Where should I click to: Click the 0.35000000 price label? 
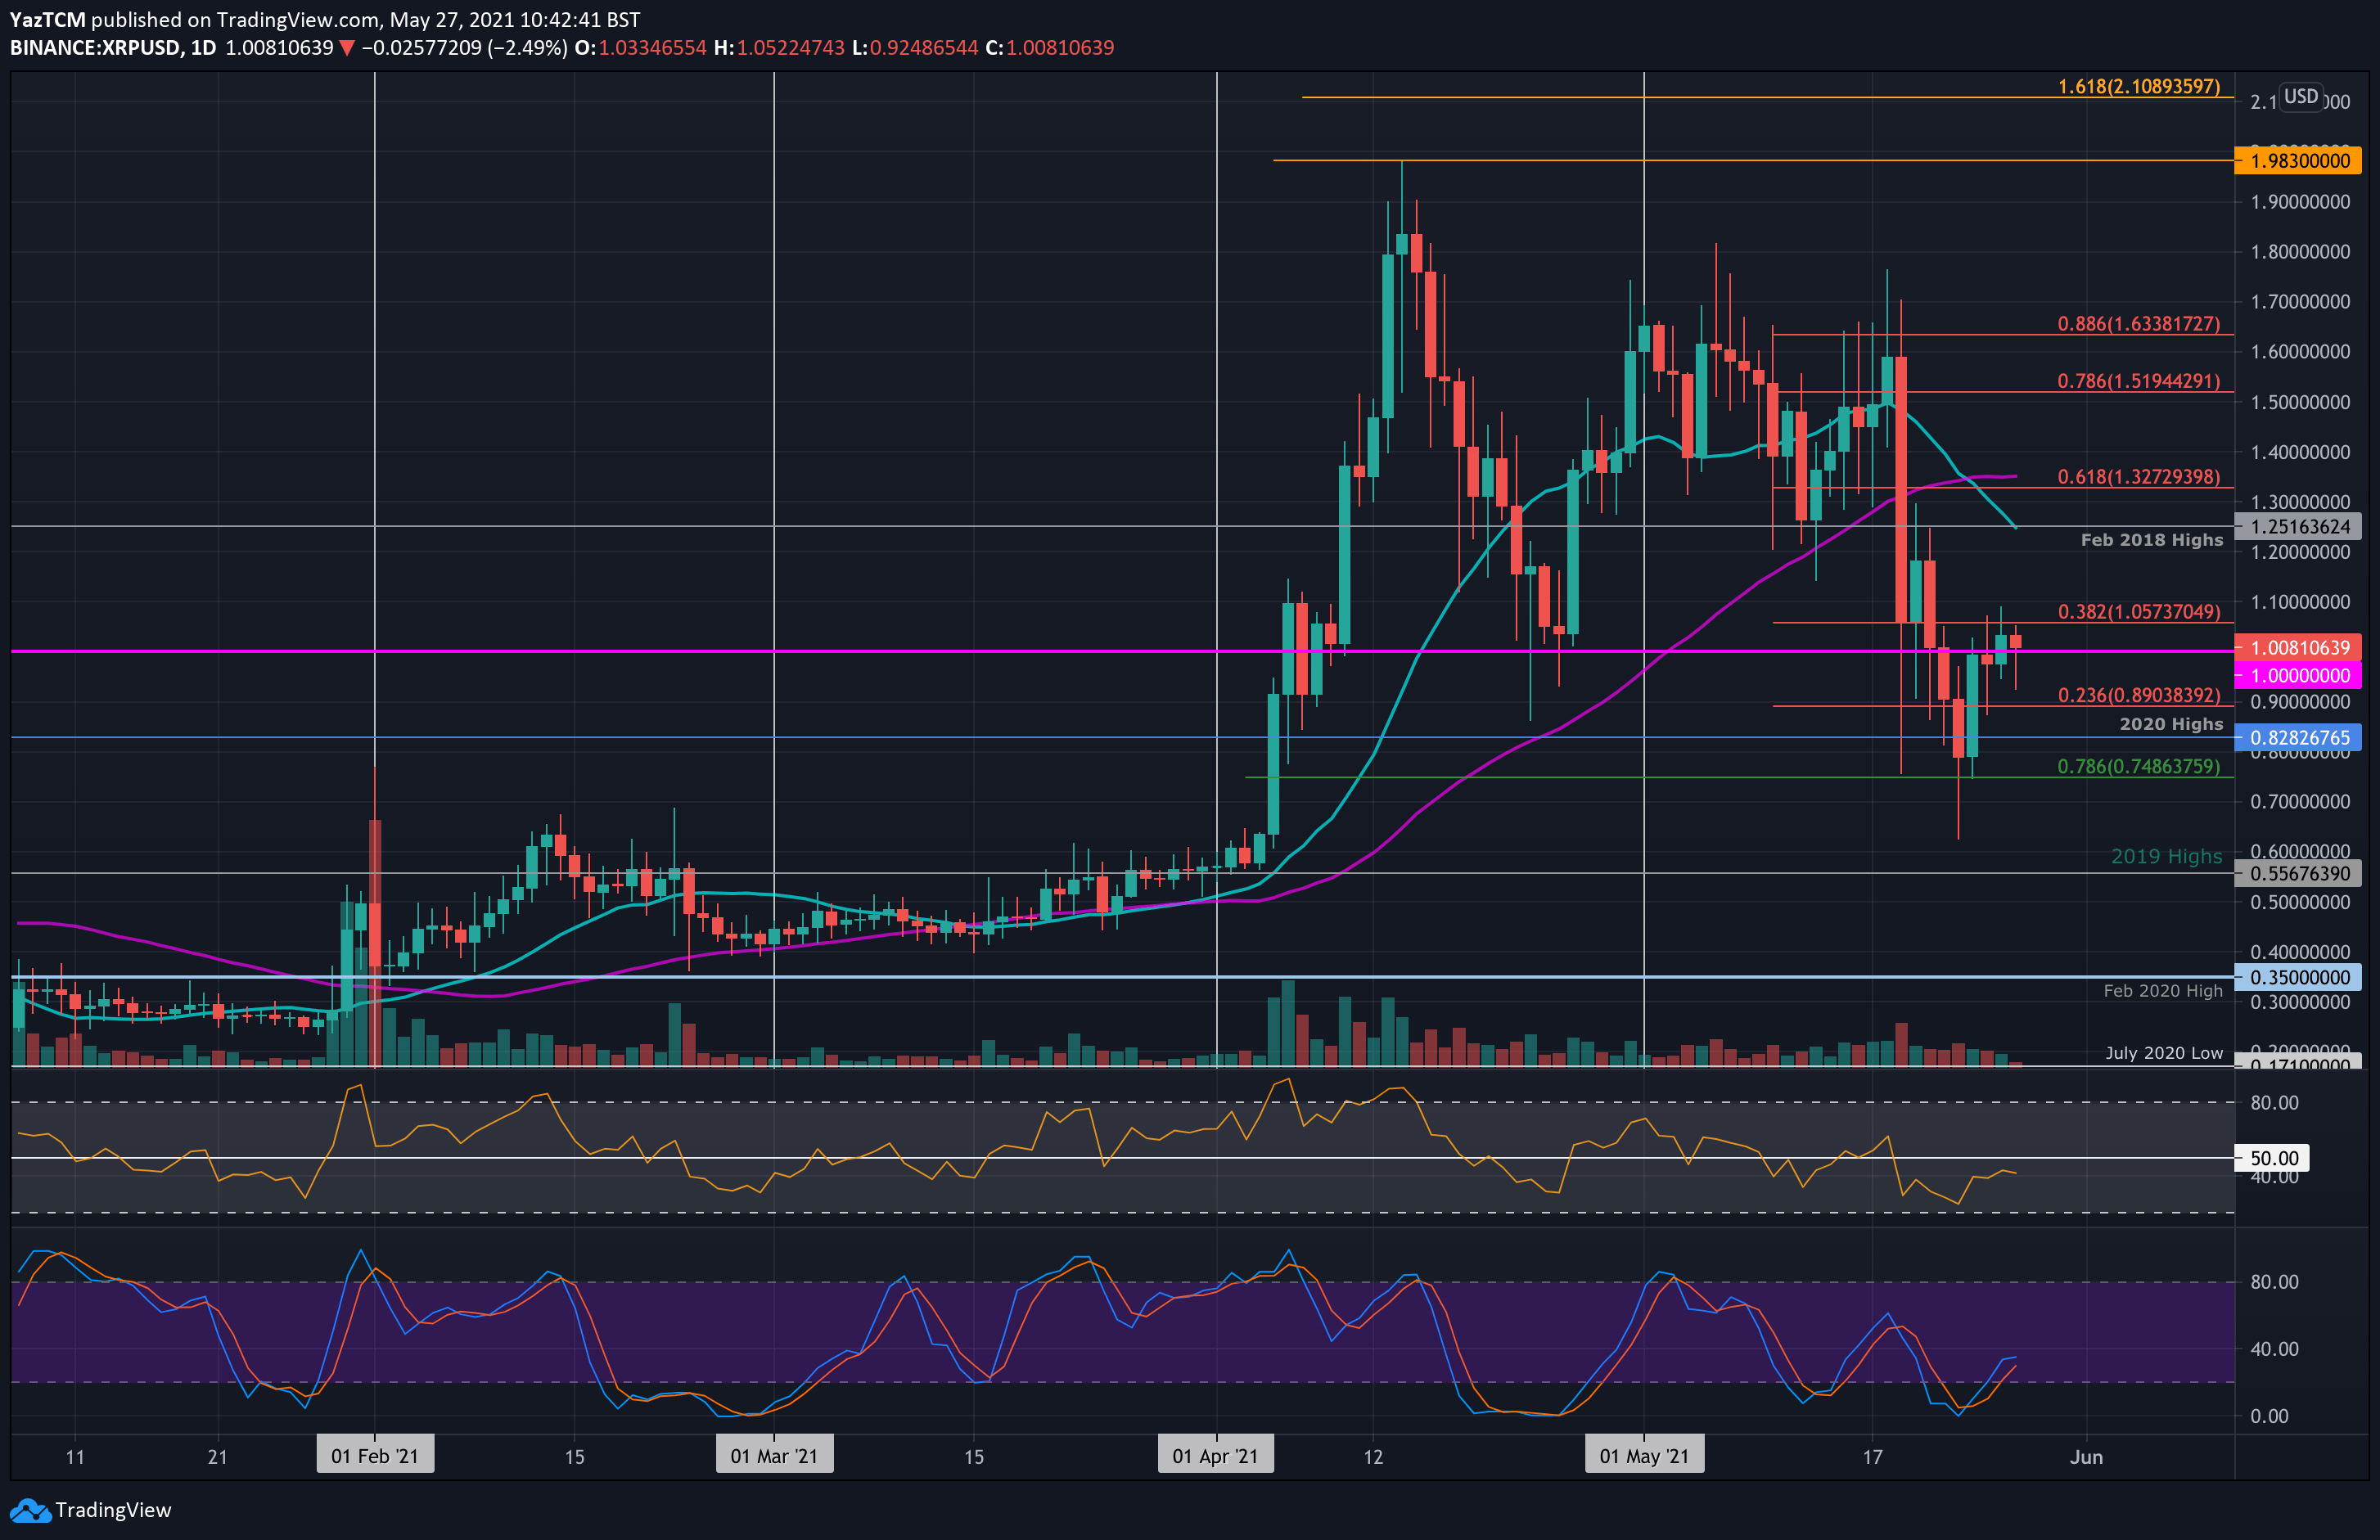tap(2298, 977)
